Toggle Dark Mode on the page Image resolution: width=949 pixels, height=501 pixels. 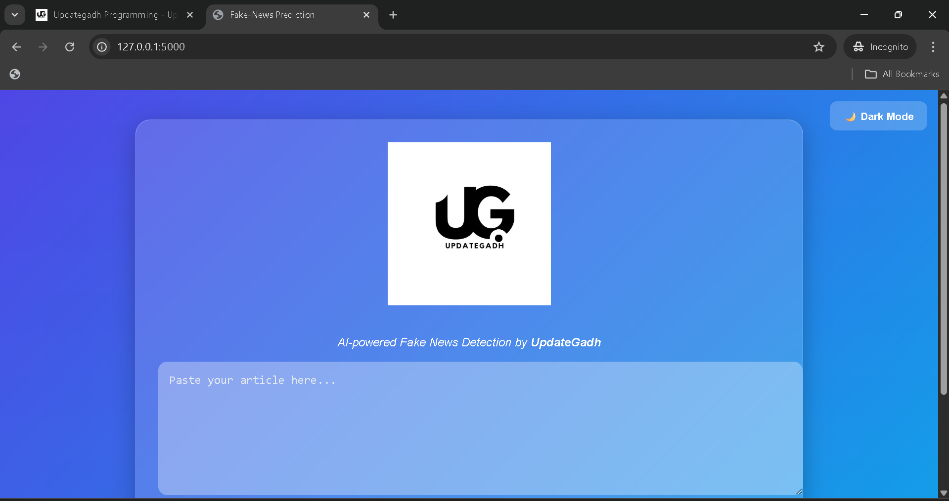click(x=878, y=116)
